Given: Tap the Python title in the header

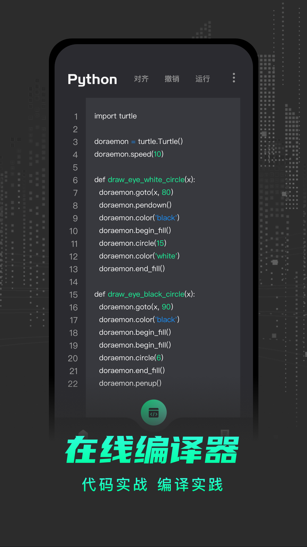Looking at the screenshot, I should (x=92, y=79).
